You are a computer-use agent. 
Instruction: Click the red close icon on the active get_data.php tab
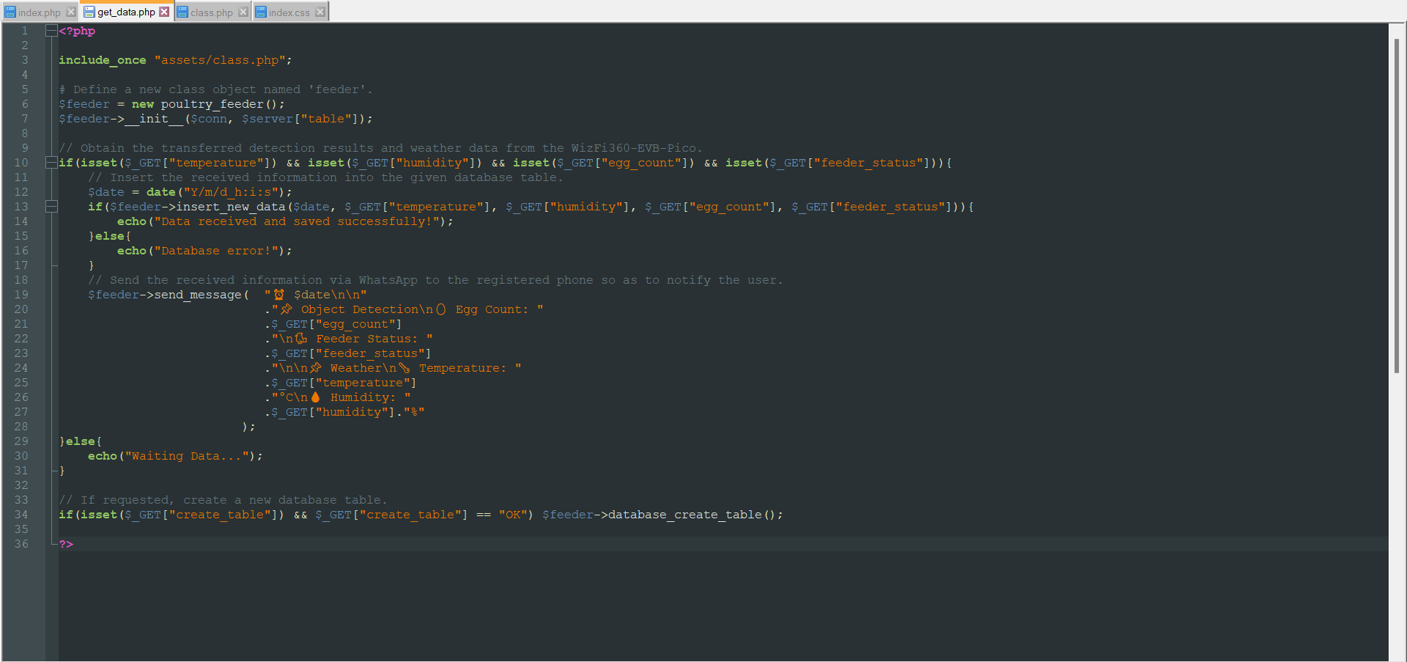tap(164, 11)
